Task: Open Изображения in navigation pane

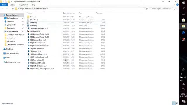Action: click(x=13, y=32)
